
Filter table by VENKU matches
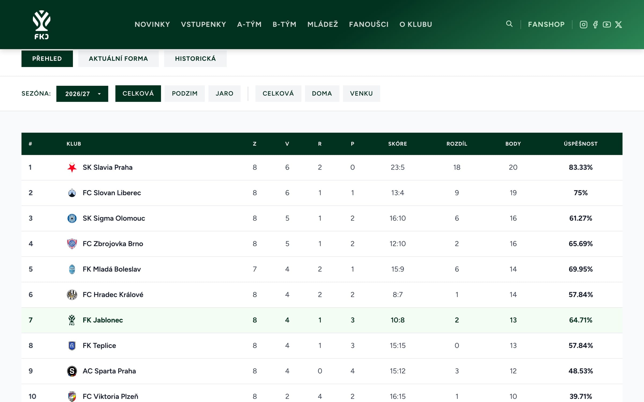tap(361, 94)
